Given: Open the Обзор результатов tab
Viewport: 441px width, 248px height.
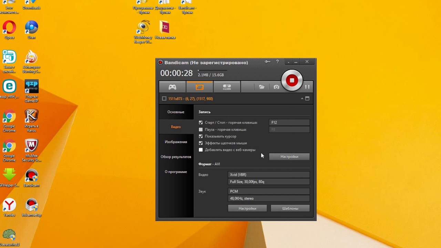Looking at the screenshot, I should point(176,157).
